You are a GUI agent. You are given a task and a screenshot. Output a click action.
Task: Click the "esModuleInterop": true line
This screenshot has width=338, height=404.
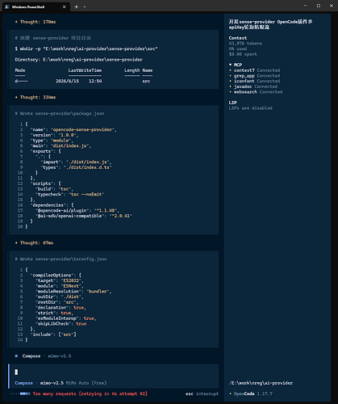(x=66, y=318)
